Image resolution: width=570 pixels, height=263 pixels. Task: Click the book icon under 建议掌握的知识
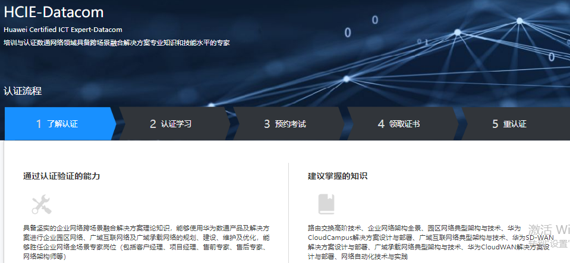tap(326, 204)
